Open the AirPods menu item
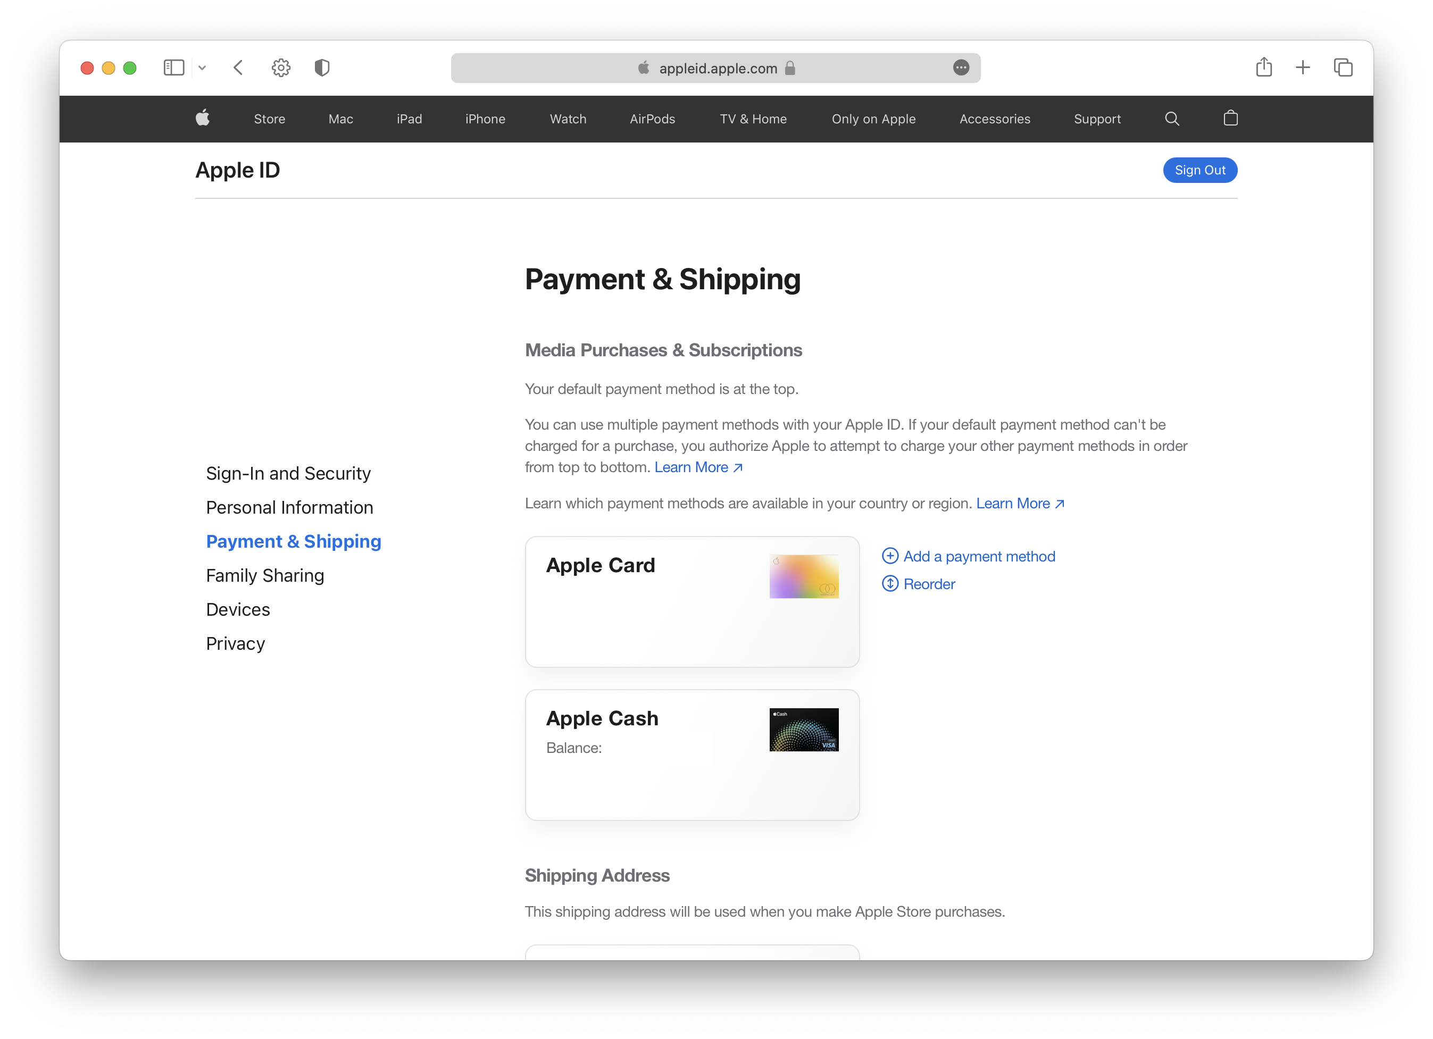Image resolution: width=1433 pixels, height=1039 pixels. point(653,119)
